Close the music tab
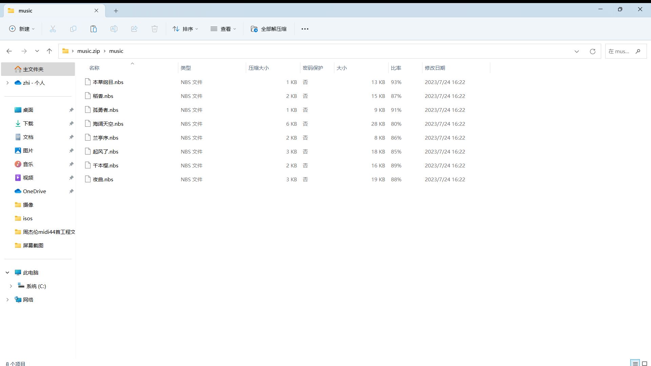The image size is (651, 366). 96,11
